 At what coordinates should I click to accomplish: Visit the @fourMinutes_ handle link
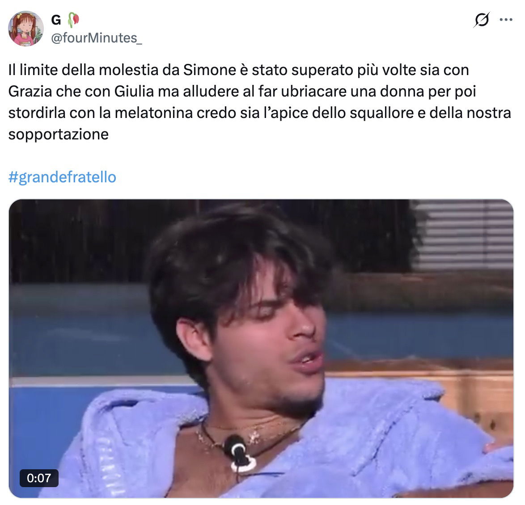click(97, 38)
